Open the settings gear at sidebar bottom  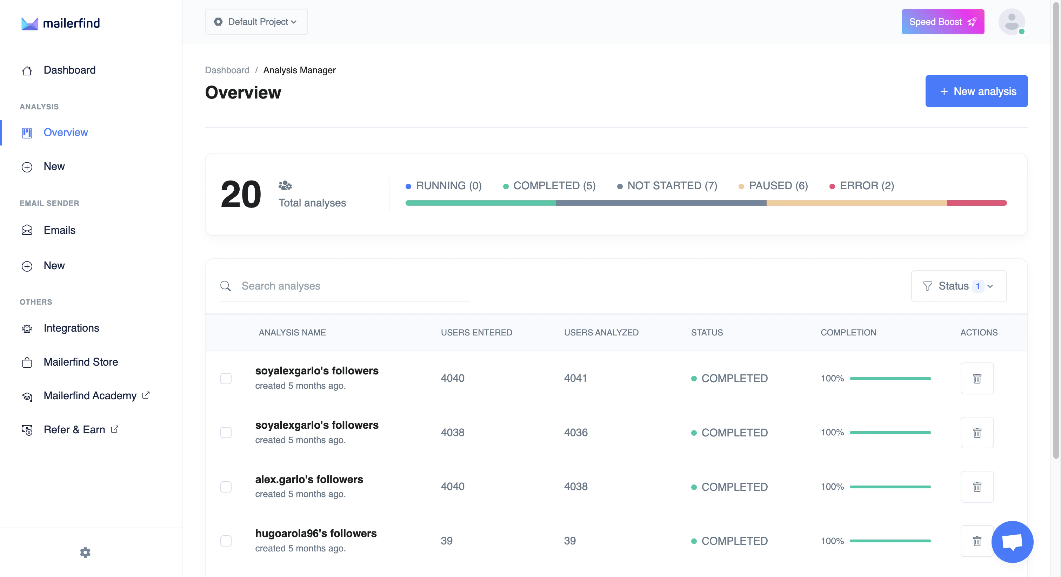pos(85,552)
